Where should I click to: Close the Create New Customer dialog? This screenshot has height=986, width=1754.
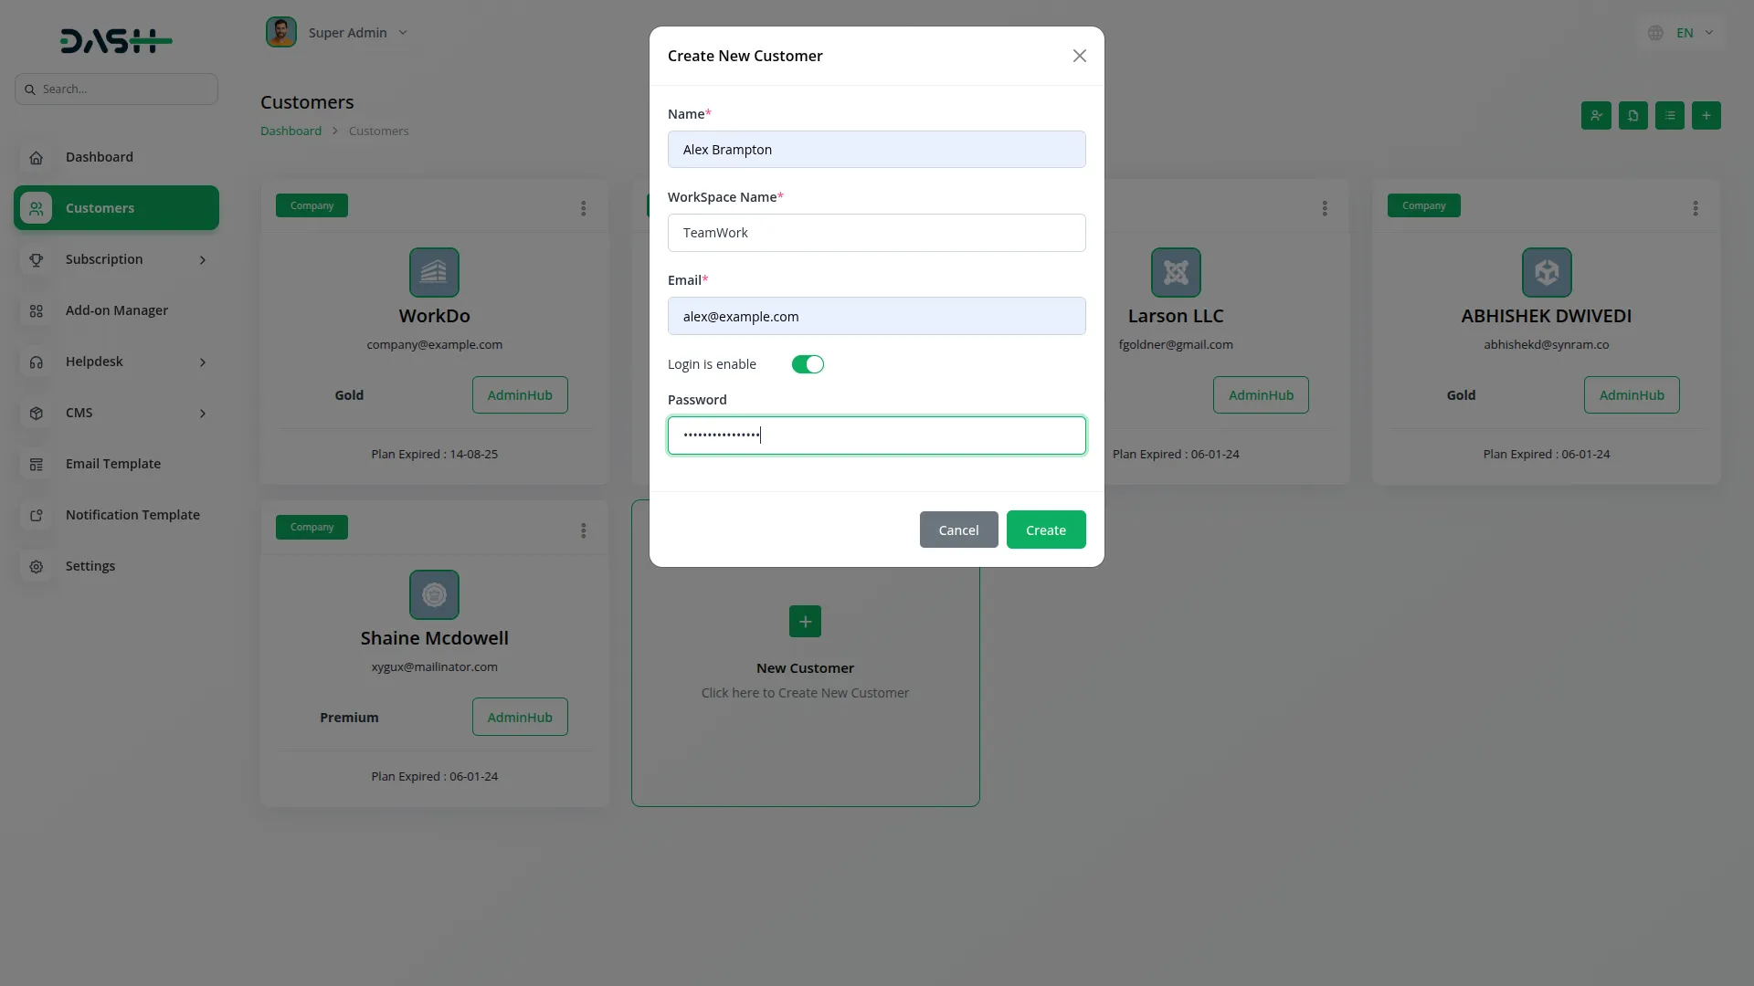coord(1079,56)
